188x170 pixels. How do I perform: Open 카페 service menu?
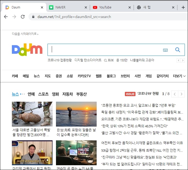click(15, 76)
